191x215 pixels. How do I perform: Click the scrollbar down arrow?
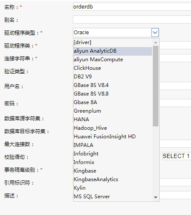coord(156,197)
